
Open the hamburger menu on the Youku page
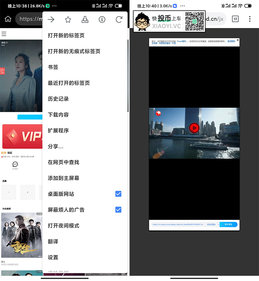tap(4, 34)
